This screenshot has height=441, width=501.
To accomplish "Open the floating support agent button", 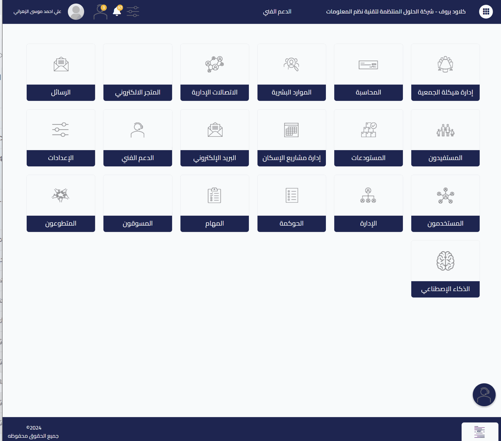I will (484, 395).
